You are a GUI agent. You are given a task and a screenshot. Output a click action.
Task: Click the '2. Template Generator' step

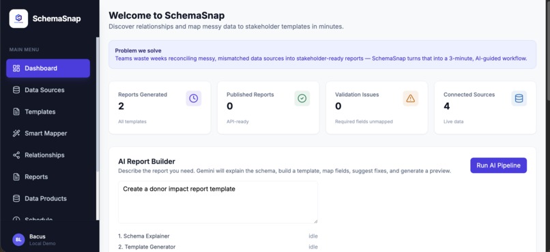click(x=147, y=247)
